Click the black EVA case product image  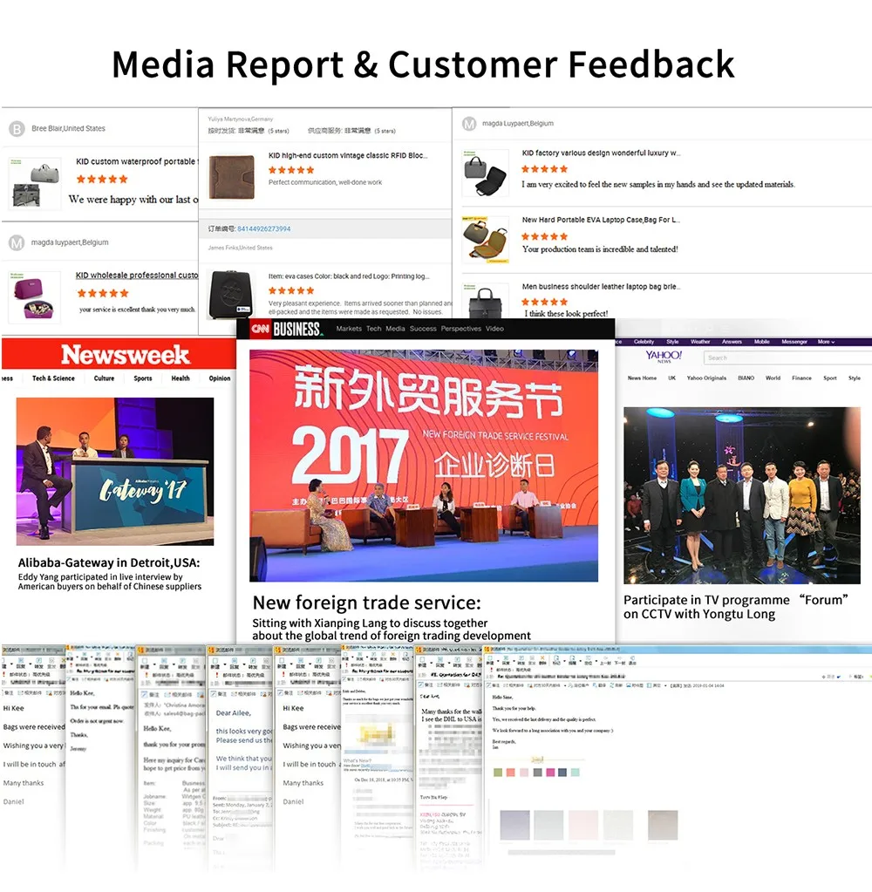[231, 294]
